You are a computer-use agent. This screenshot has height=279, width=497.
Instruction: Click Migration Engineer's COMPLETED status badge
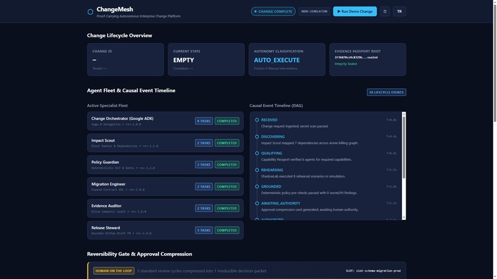click(x=227, y=187)
